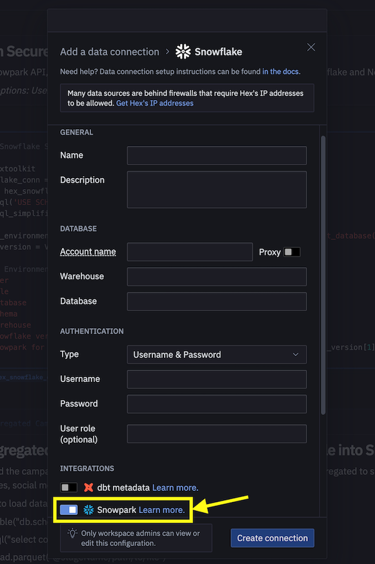Click the Type dropdown chevron arrow
The width and height of the screenshot is (375, 564).
click(x=296, y=355)
